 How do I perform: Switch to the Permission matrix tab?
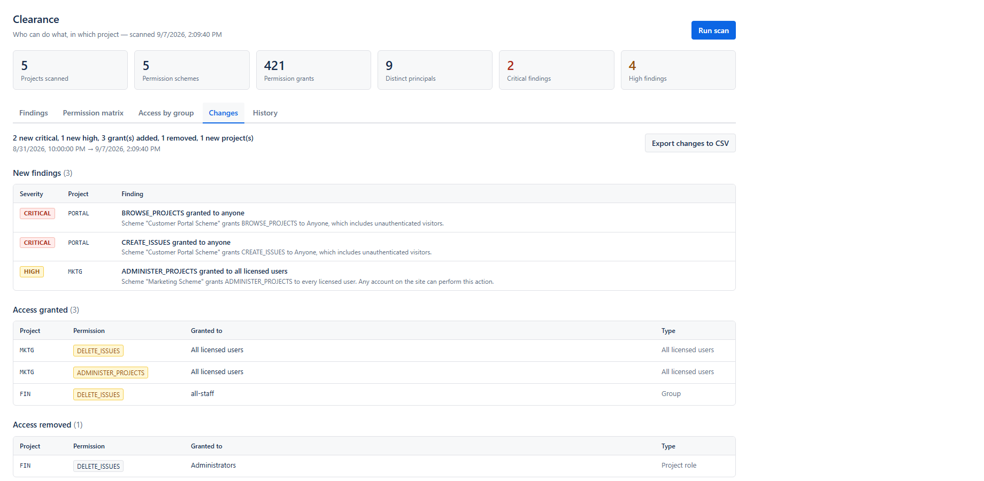coord(93,113)
